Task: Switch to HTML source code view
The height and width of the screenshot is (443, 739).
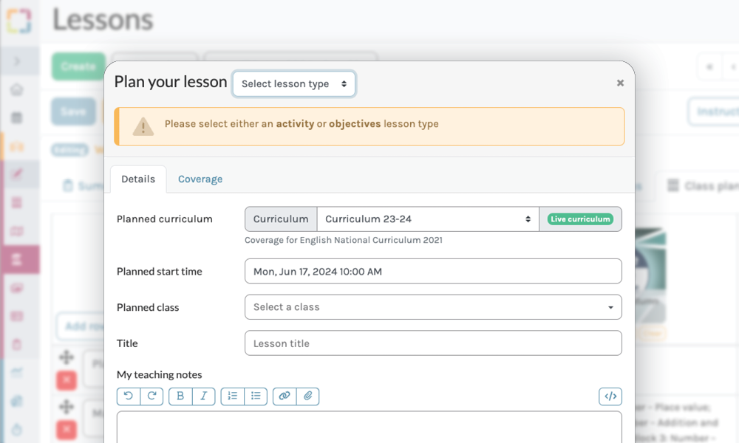Action: click(610, 396)
